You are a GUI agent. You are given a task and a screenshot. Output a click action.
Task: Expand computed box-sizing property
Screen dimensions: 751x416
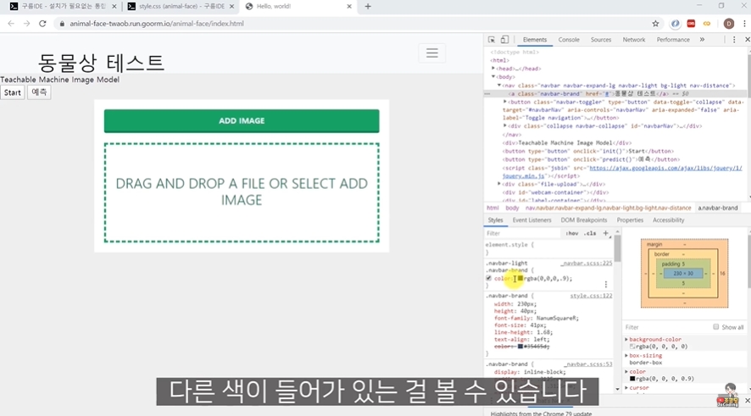[x=626, y=356]
